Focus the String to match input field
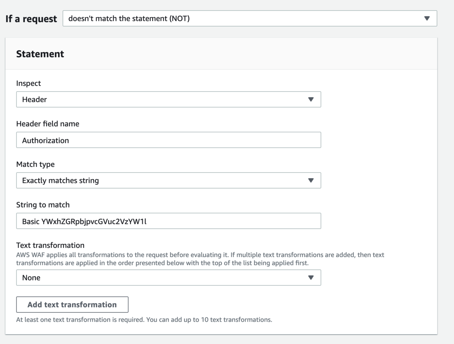Image resolution: width=454 pixels, height=344 pixels. point(168,221)
